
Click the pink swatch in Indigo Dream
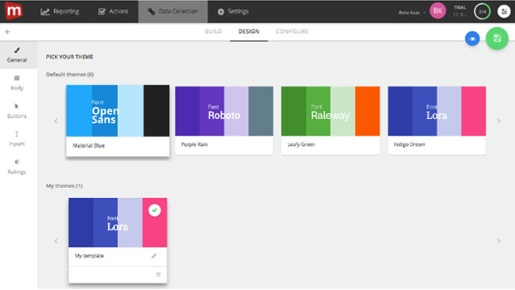click(x=474, y=111)
